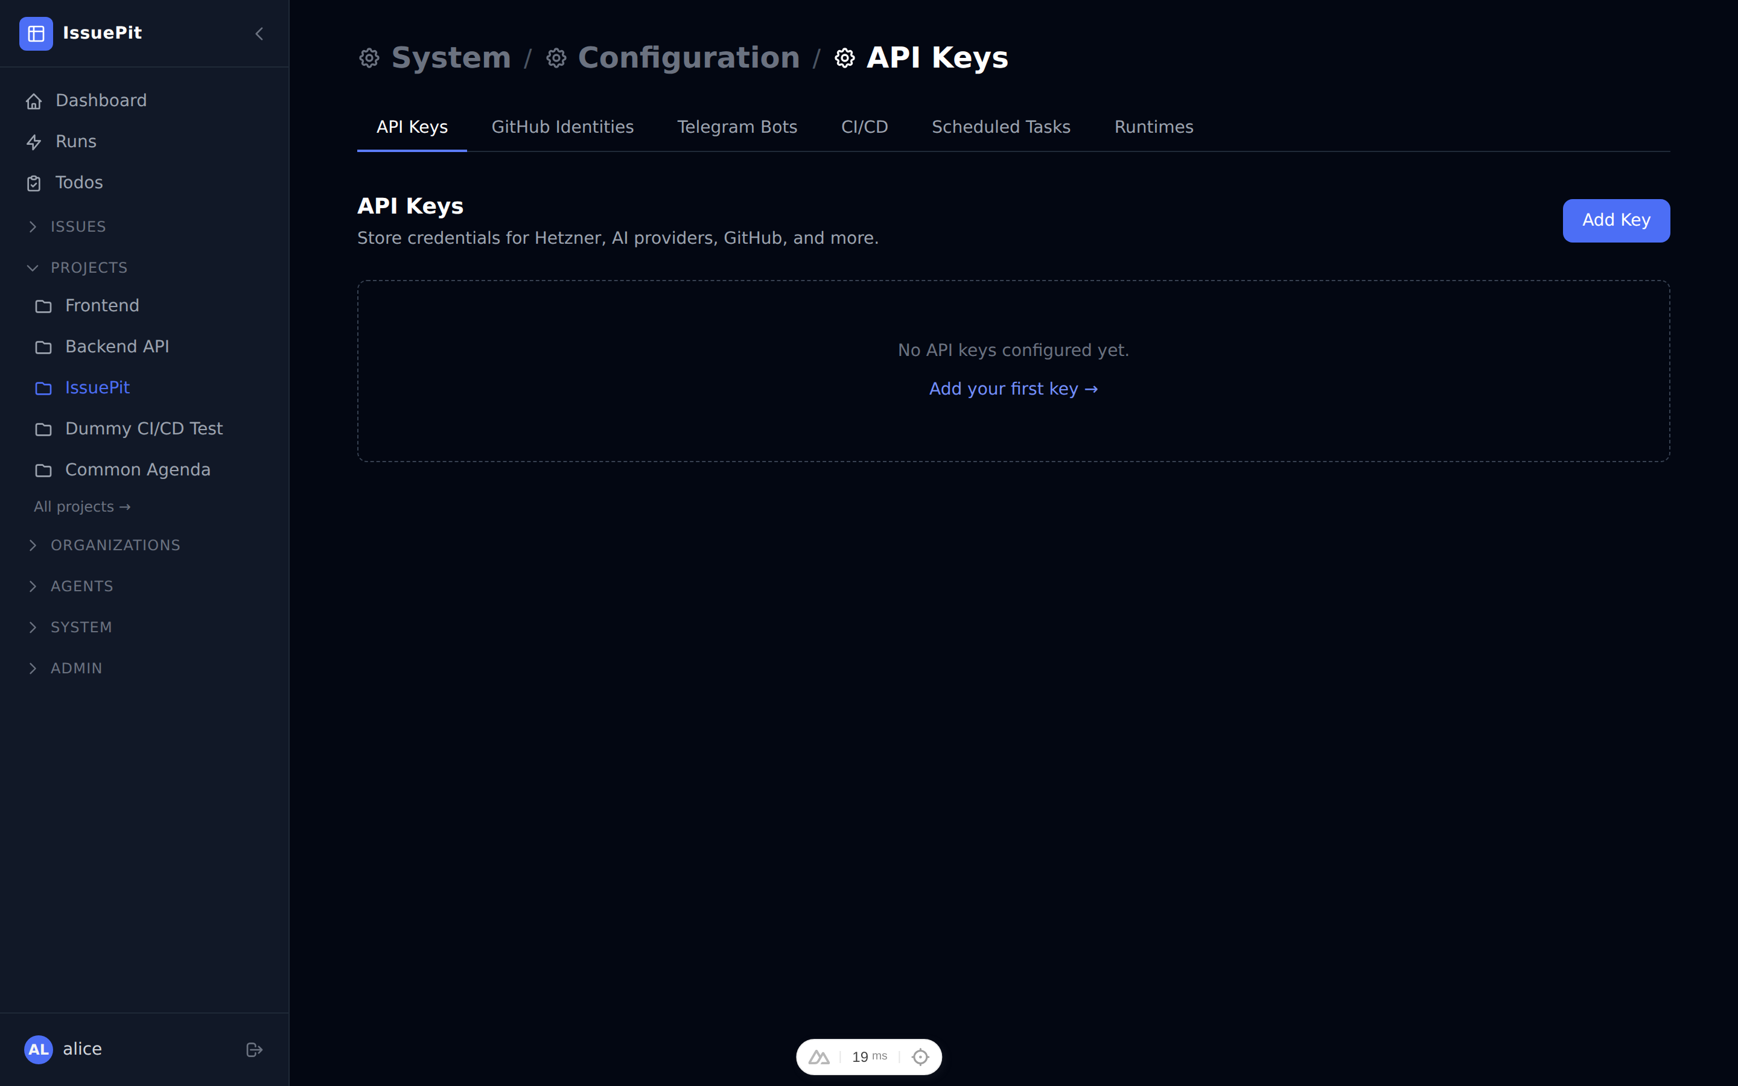Expand the AGENTS section

33,586
